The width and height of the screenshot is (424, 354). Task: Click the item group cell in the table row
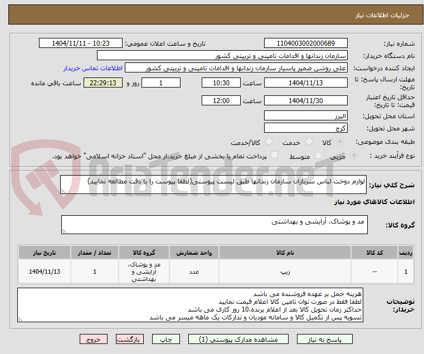[x=144, y=271]
